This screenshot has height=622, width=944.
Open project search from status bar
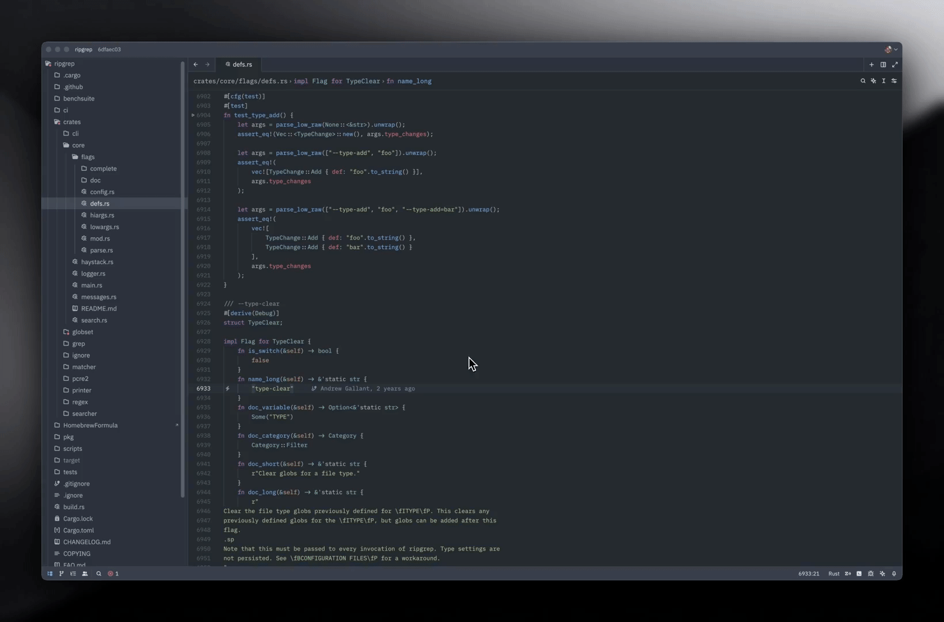tap(98, 574)
